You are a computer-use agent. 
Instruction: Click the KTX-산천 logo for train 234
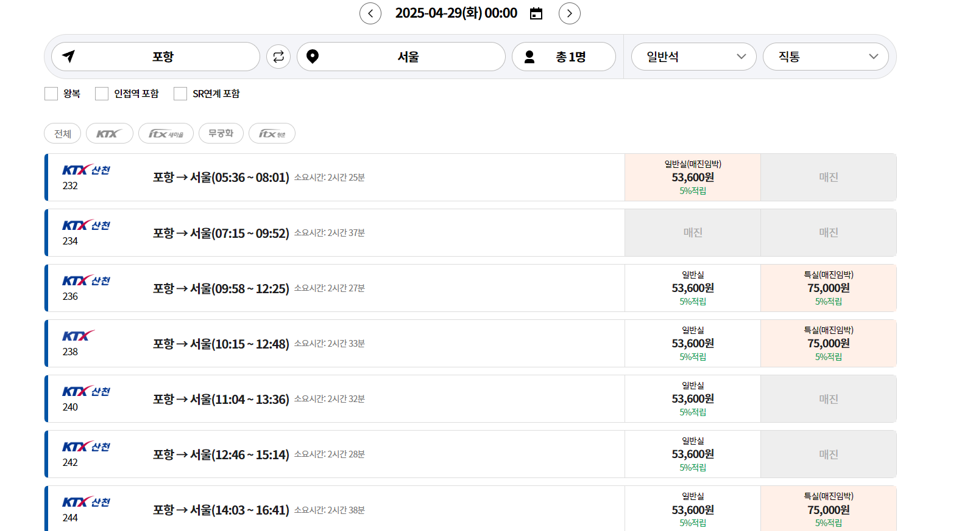86,225
